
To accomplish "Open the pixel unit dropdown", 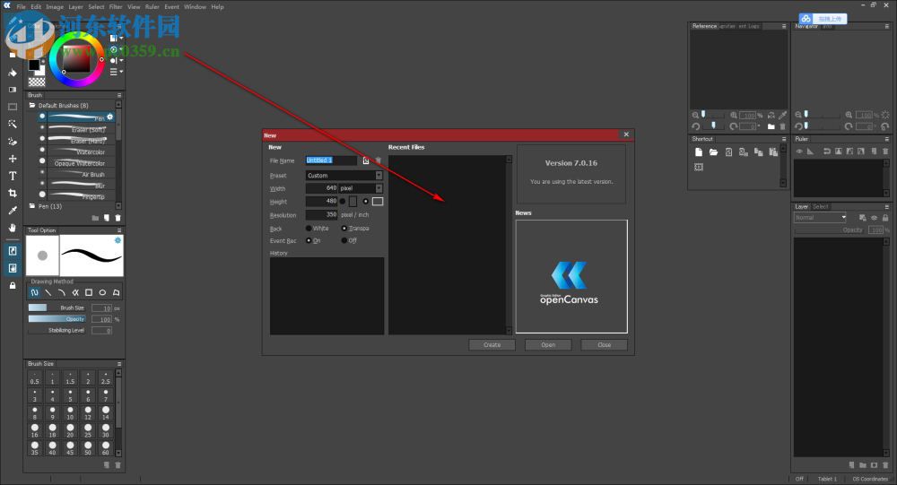I will coord(361,188).
